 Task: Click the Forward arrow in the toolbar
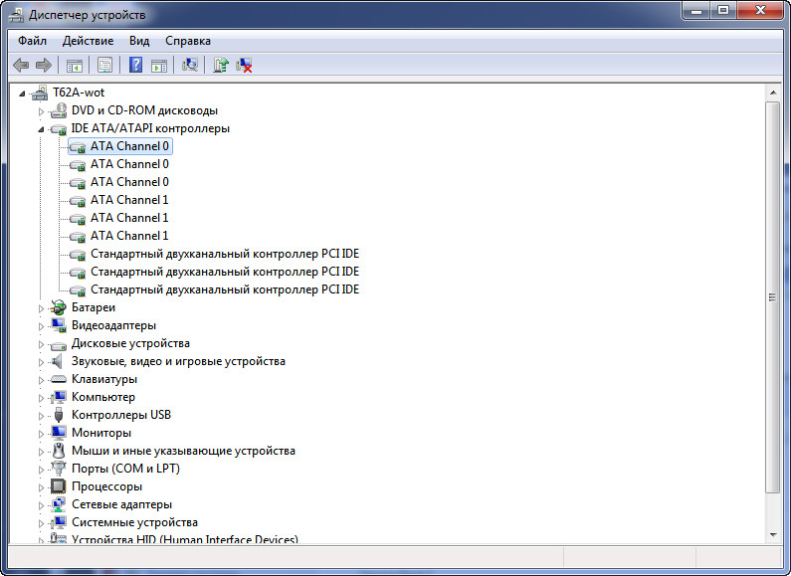tap(44, 65)
